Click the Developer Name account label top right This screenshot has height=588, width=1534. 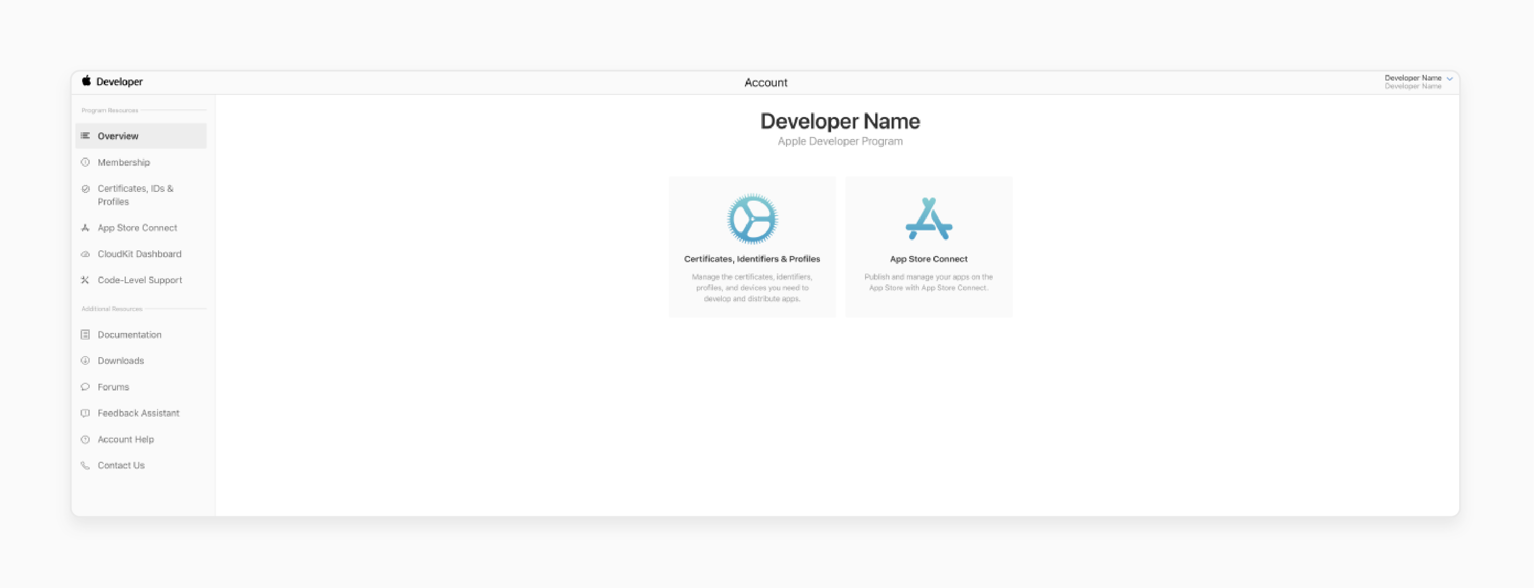pyautogui.click(x=1412, y=78)
